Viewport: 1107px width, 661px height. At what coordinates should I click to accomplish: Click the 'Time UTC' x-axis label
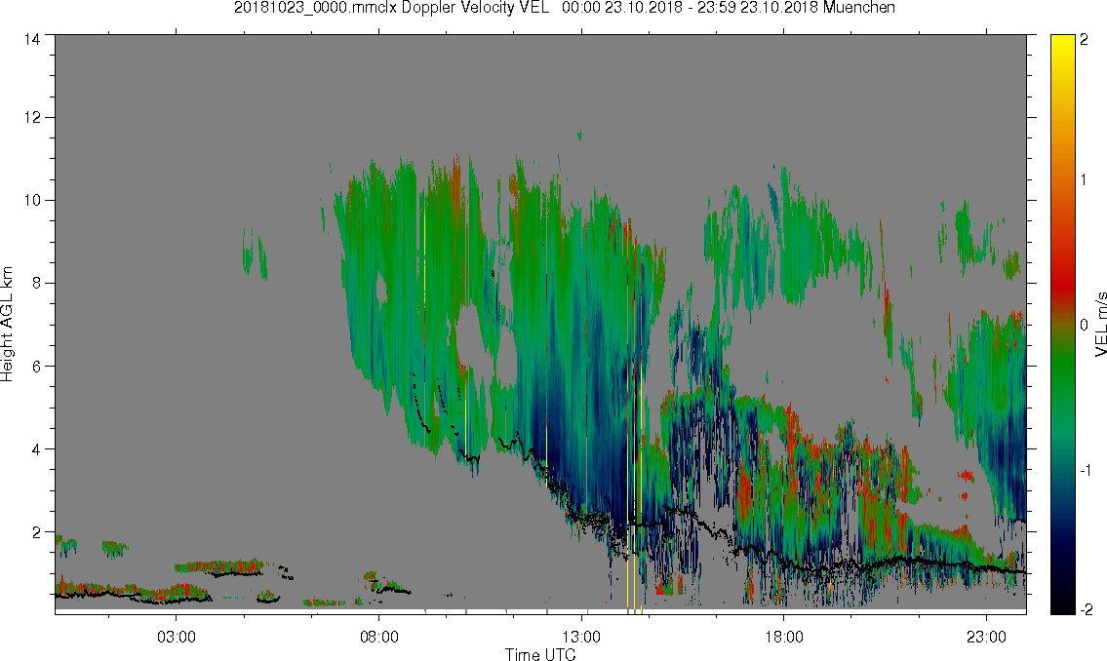(540, 654)
